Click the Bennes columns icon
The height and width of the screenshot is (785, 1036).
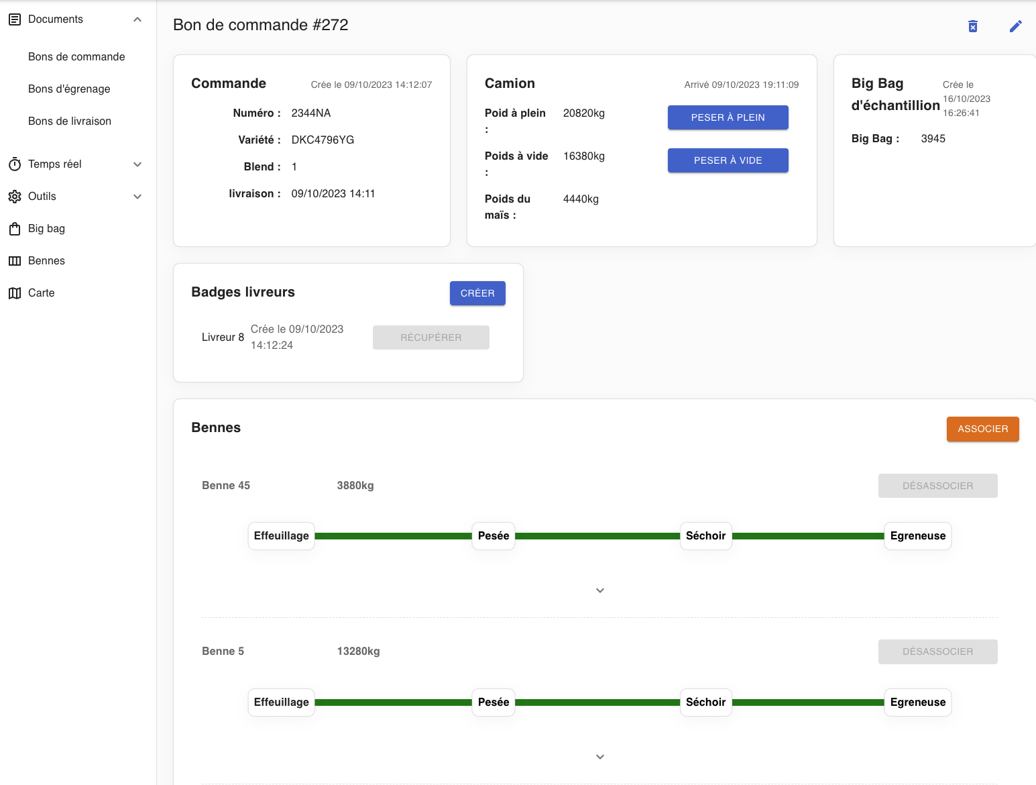coord(15,261)
